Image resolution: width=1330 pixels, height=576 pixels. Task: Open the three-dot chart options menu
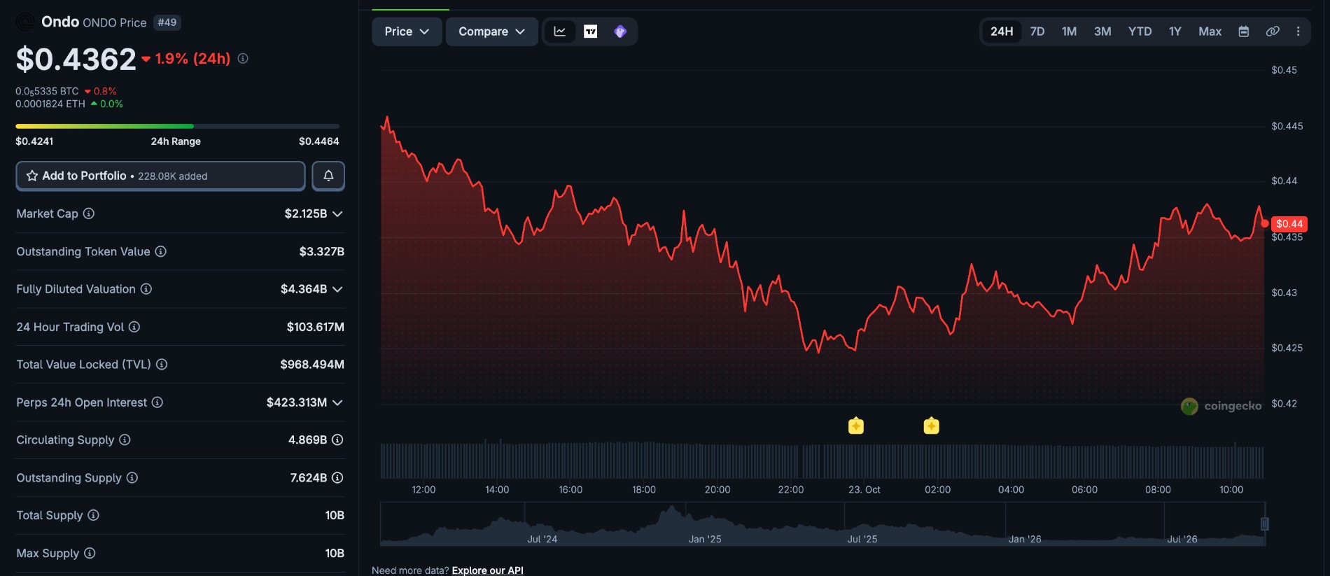point(1298,31)
